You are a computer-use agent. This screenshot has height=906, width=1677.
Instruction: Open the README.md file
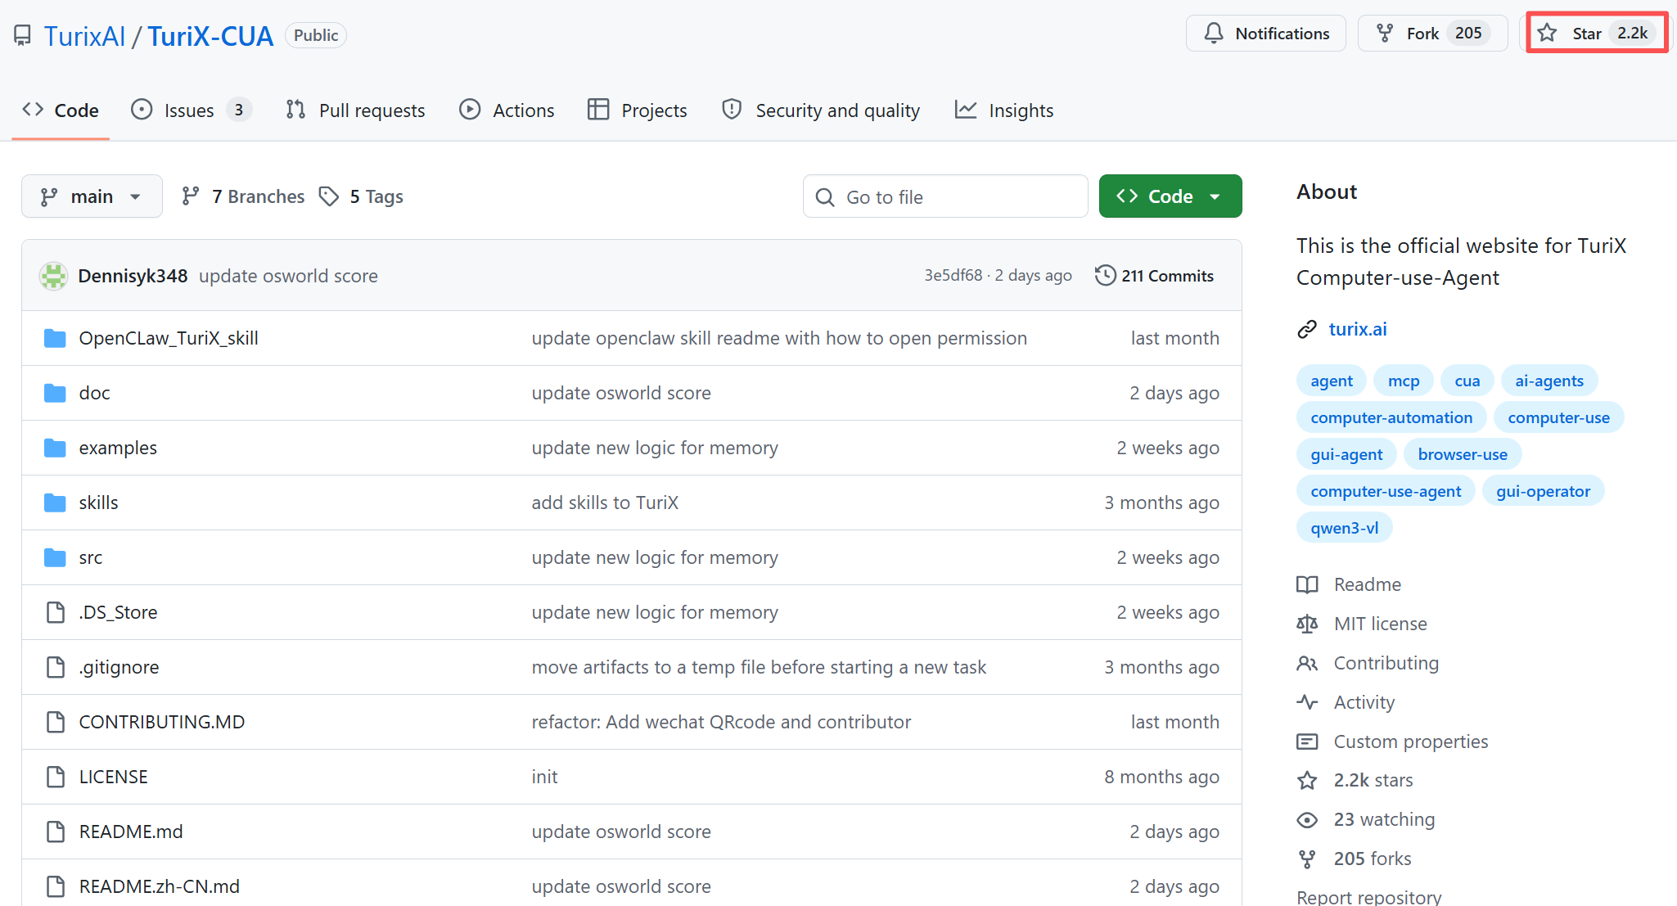pyautogui.click(x=131, y=832)
